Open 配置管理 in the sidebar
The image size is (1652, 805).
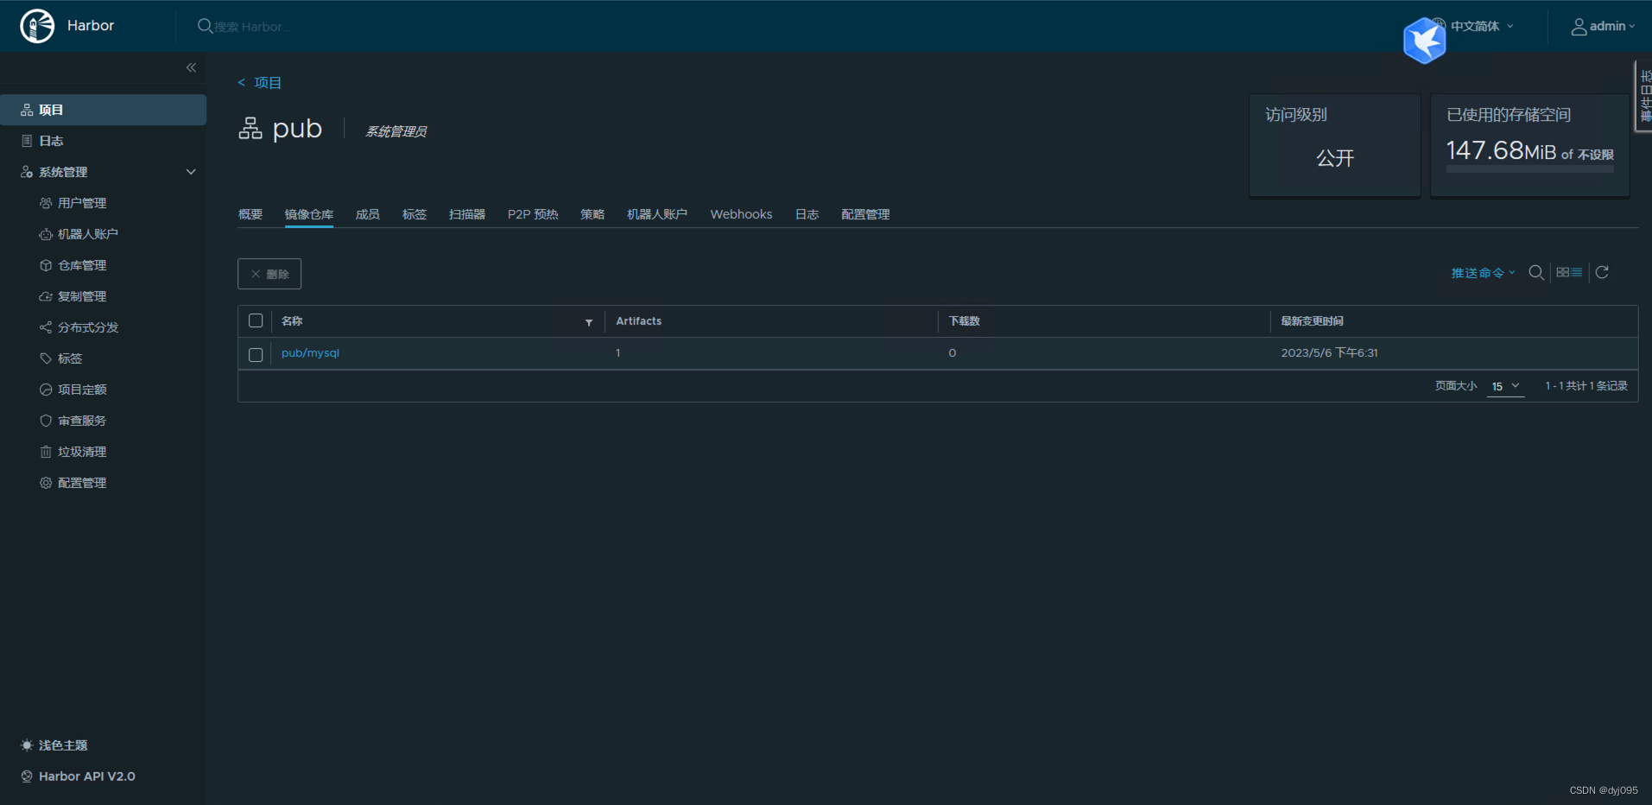point(82,483)
